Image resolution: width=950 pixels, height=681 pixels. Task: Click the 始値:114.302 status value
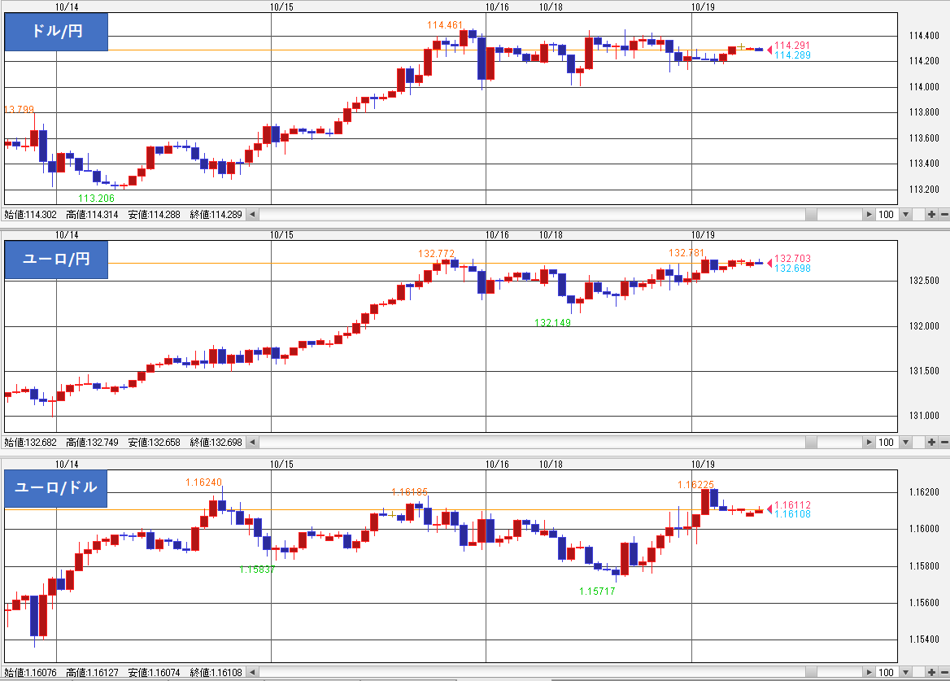[30, 215]
